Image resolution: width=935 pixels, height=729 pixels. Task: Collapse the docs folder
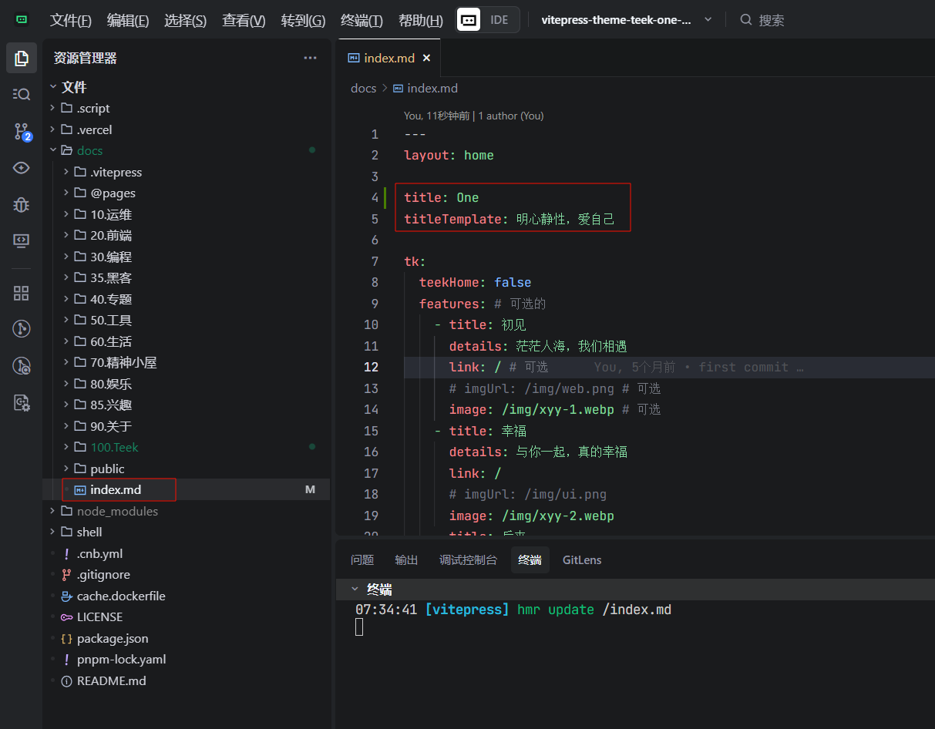click(x=187, y=150)
